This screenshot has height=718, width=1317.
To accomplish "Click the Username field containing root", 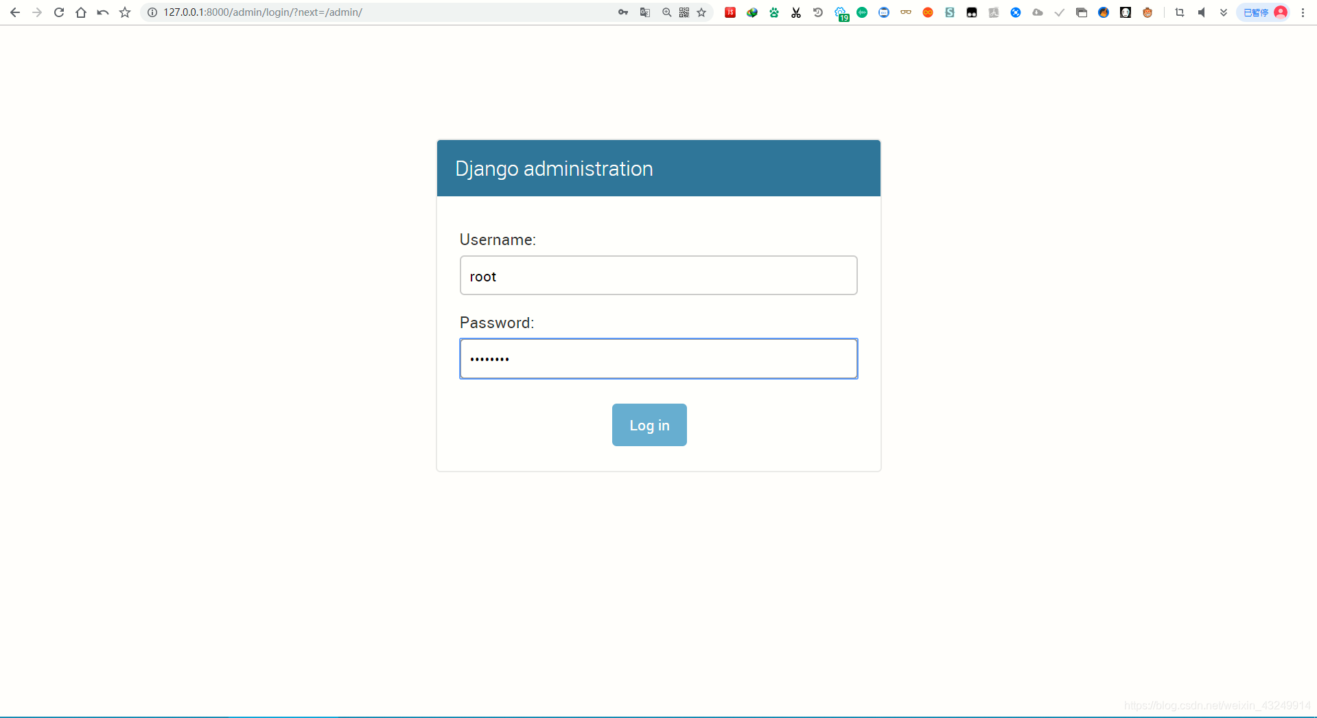I will [658, 275].
